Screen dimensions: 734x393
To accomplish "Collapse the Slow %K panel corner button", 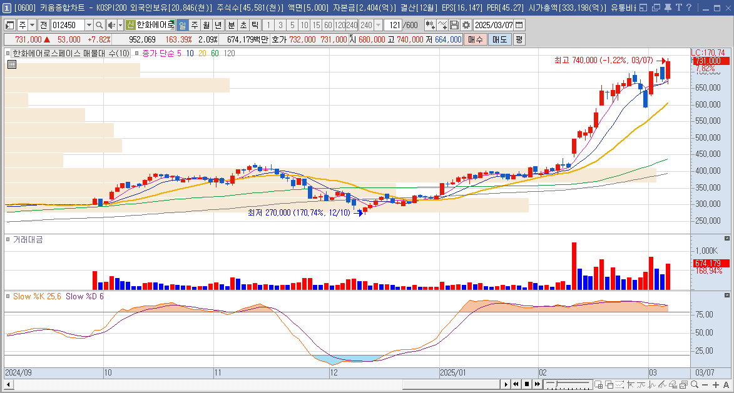I will (x=727, y=296).
